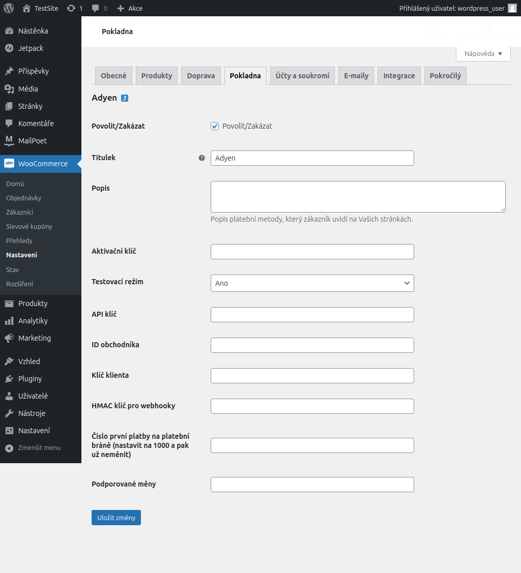Open Objednávky submenu link
This screenshot has width=521, height=573.
[x=23, y=198]
